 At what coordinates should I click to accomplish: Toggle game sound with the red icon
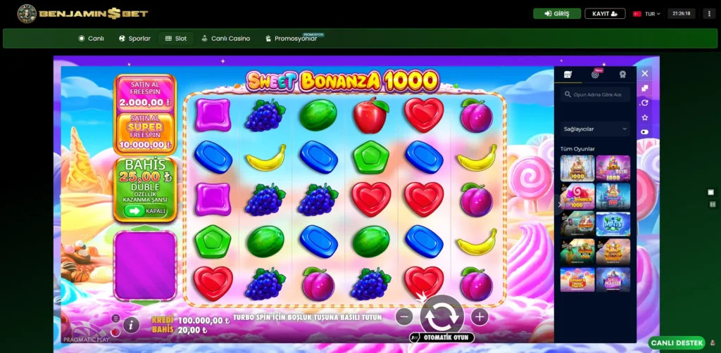pyautogui.click(x=115, y=331)
